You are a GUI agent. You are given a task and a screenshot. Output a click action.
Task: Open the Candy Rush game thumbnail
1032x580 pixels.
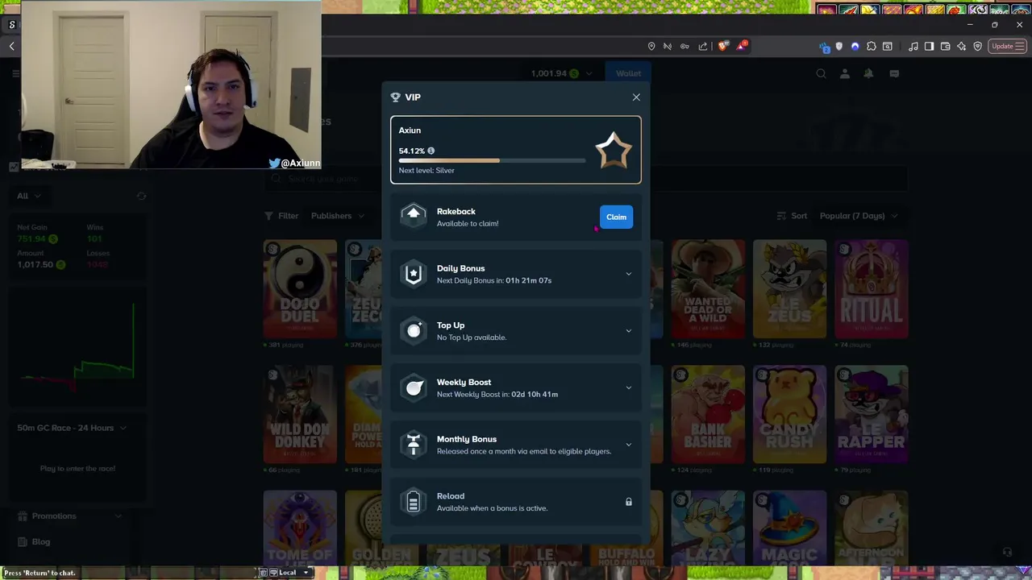(789, 414)
